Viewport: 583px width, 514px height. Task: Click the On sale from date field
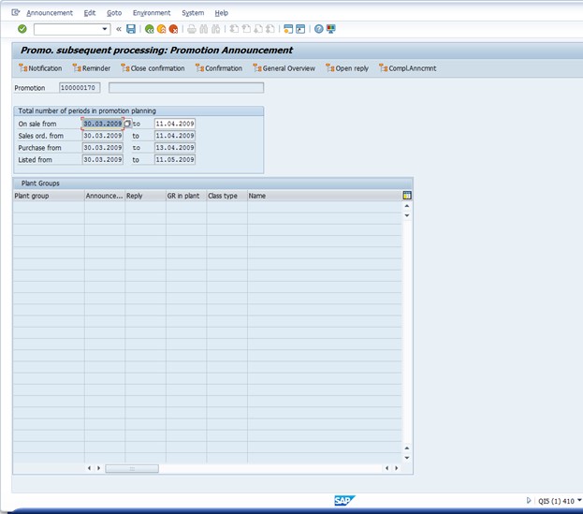pos(103,124)
